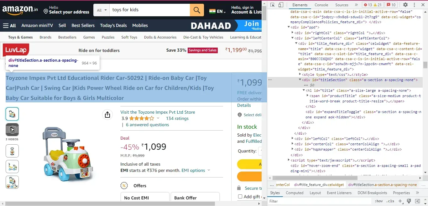Open the EN language dropdown

[x=217, y=11]
